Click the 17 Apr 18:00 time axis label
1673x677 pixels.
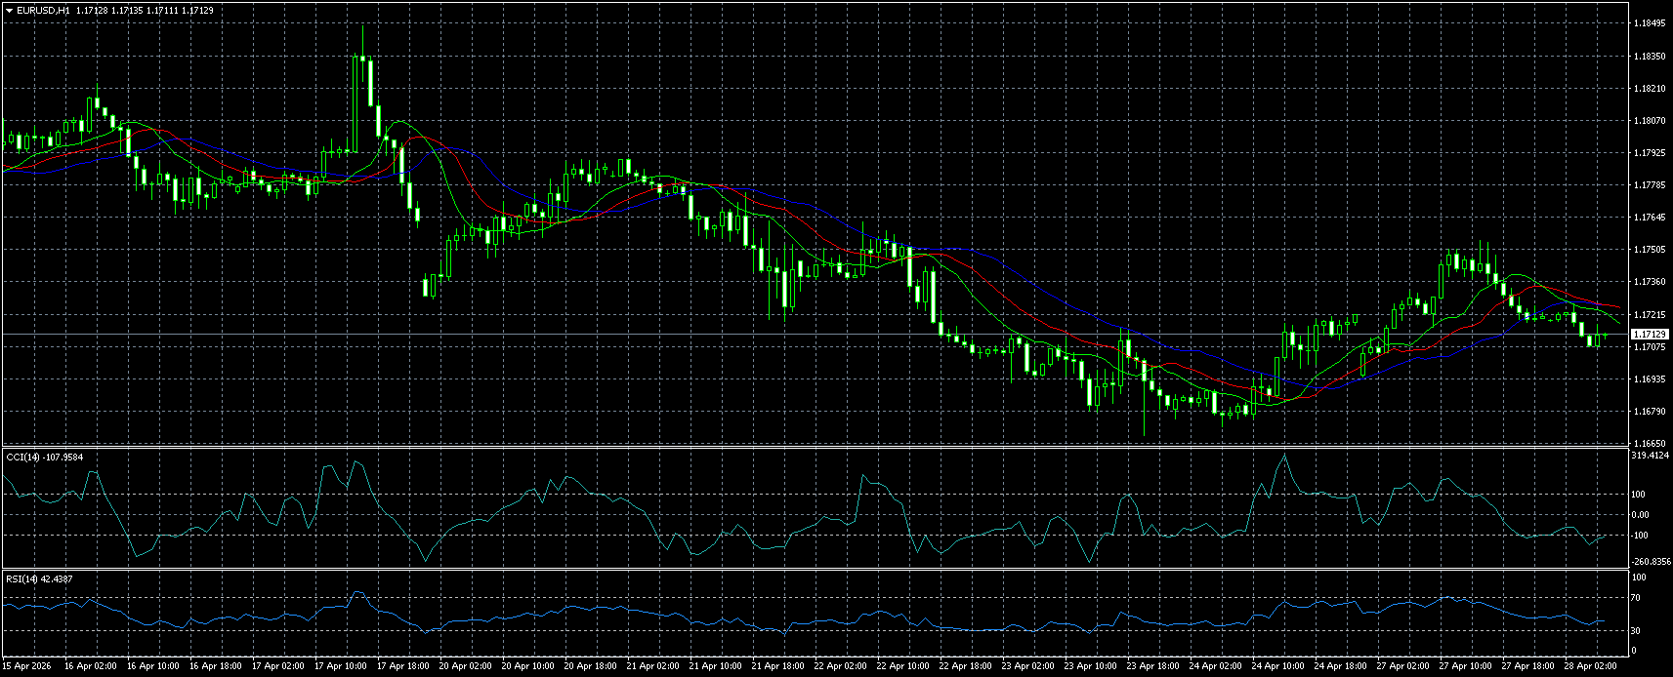(x=403, y=666)
